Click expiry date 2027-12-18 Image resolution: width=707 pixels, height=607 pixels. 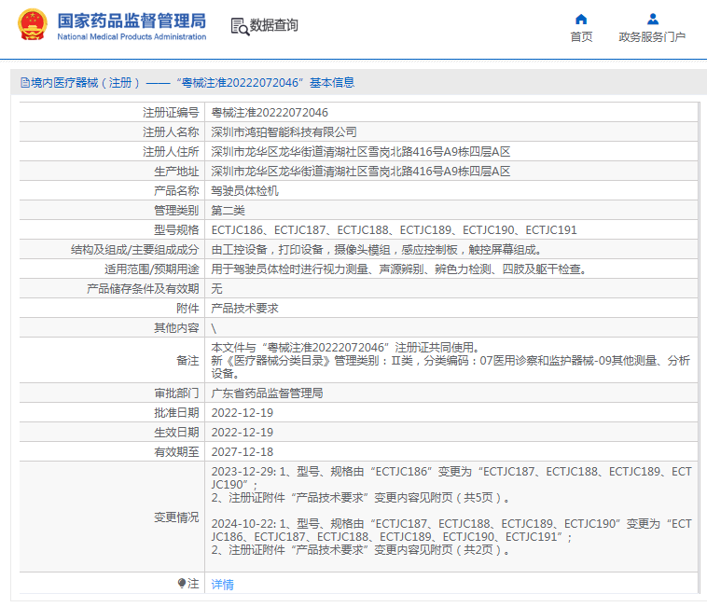click(x=243, y=452)
